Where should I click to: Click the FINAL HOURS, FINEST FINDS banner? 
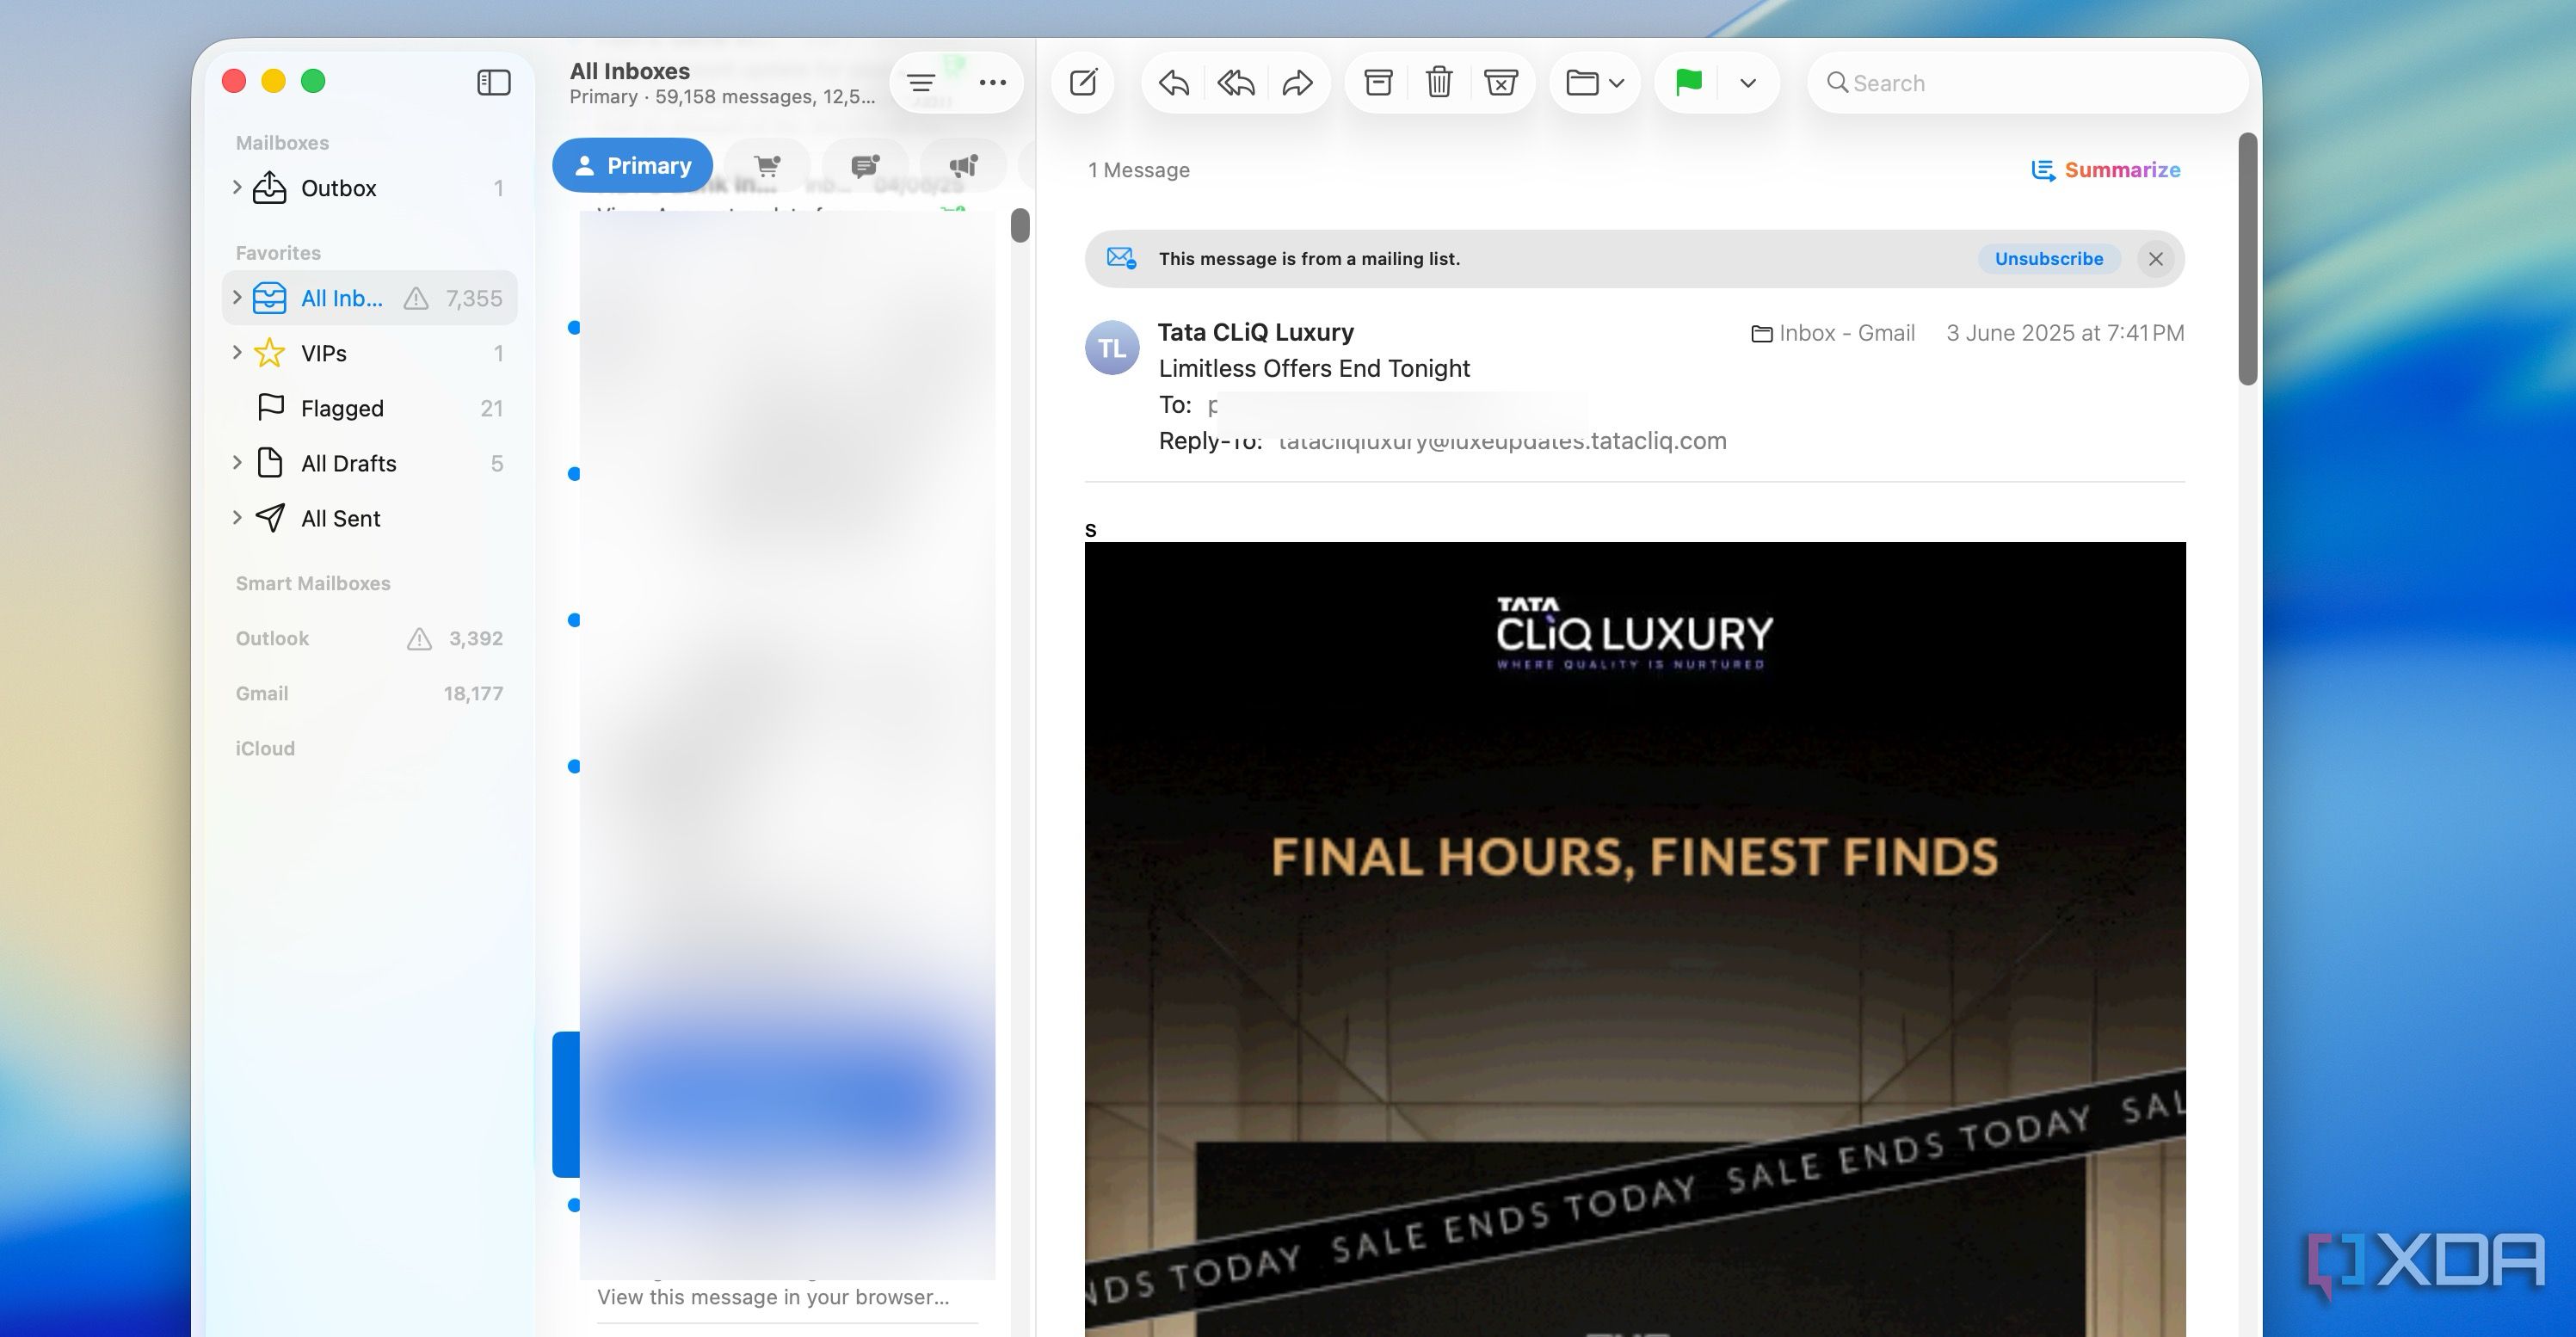(x=1634, y=857)
